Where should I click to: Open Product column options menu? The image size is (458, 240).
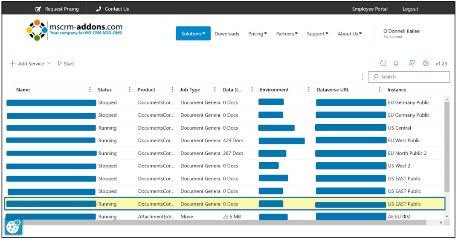coord(172,90)
